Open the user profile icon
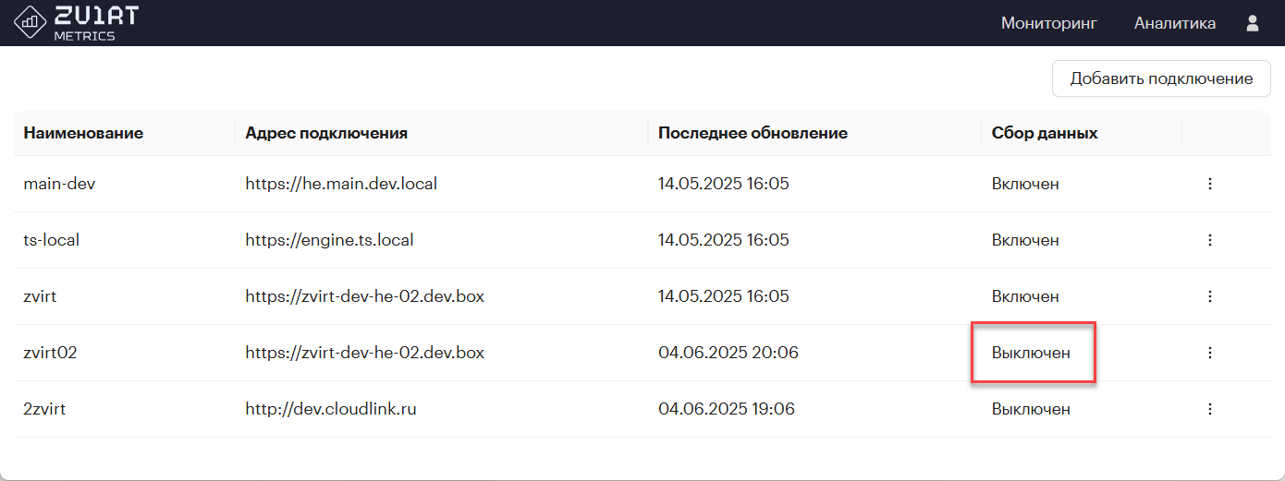The height and width of the screenshot is (481, 1285). (1253, 23)
